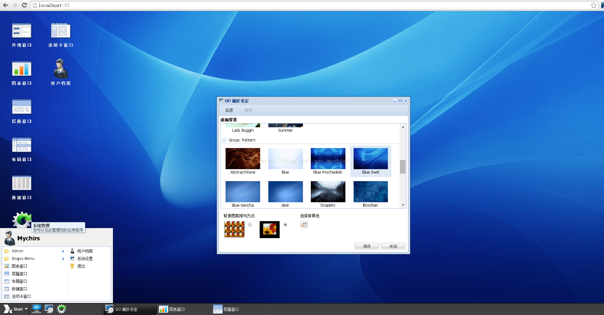The width and height of the screenshot is (604, 315).
Task: Choose 选项卡窗口 in start menu
Action: 35,296
